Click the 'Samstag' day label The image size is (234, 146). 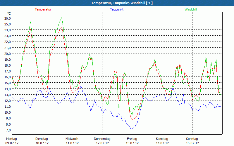pos(162,139)
